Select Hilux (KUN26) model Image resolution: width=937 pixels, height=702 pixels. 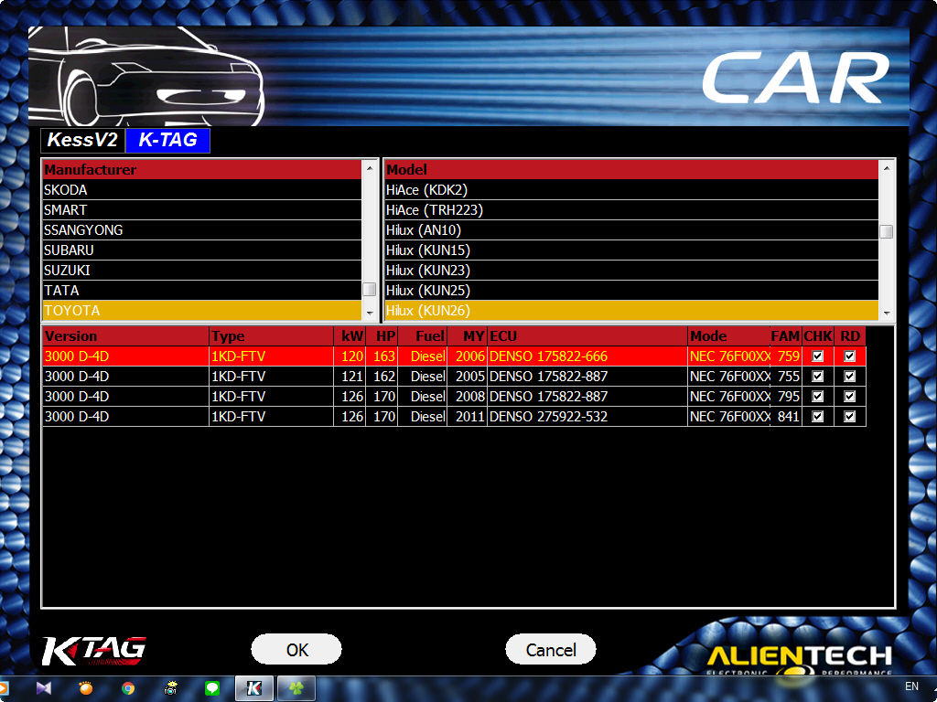[x=631, y=311]
